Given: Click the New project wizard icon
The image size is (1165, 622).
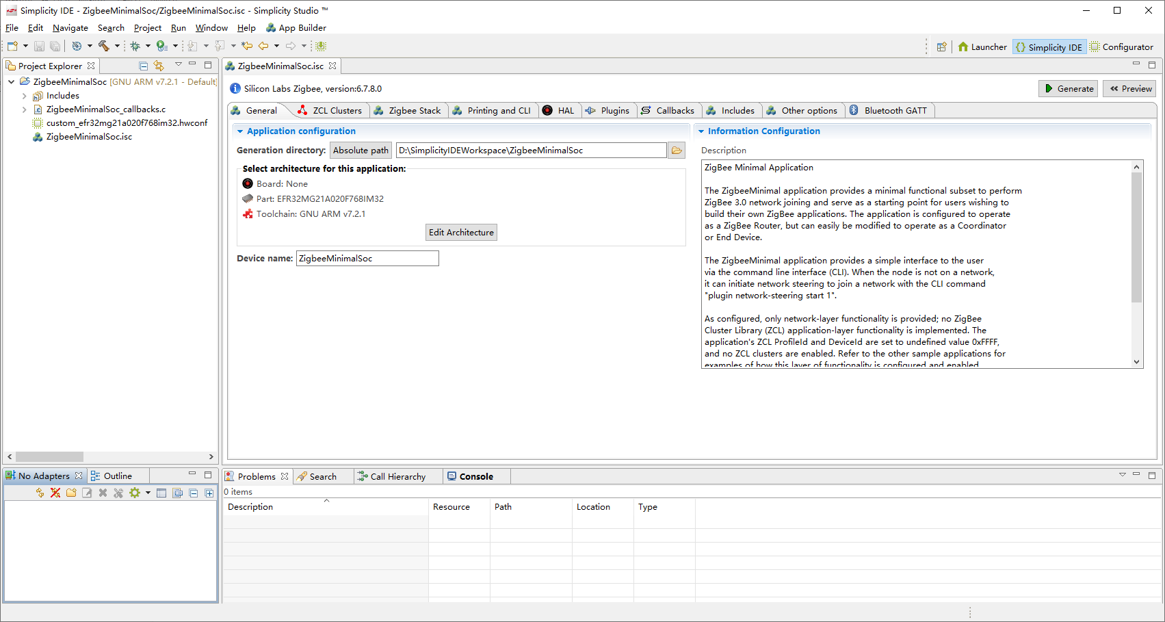Looking at the screenshot, I should (x=12, y=46).
